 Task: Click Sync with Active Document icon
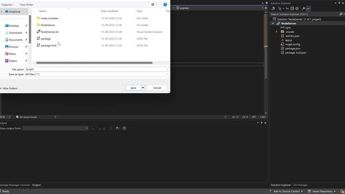point(287,9)
